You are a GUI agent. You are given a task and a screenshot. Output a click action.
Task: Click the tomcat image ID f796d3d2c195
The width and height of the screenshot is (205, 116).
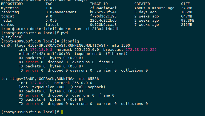pyautogui.click(x=103, y=16)
